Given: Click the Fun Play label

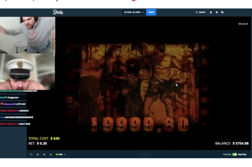Looking at the screenshot, I should click(x=227, y=154).
